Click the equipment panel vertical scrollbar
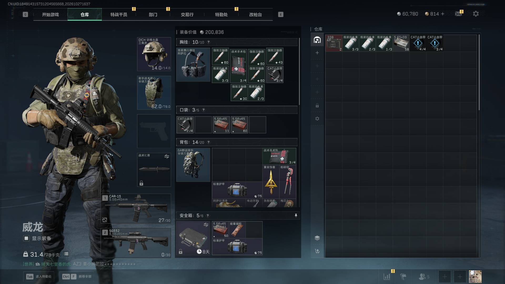 point(299,72)
